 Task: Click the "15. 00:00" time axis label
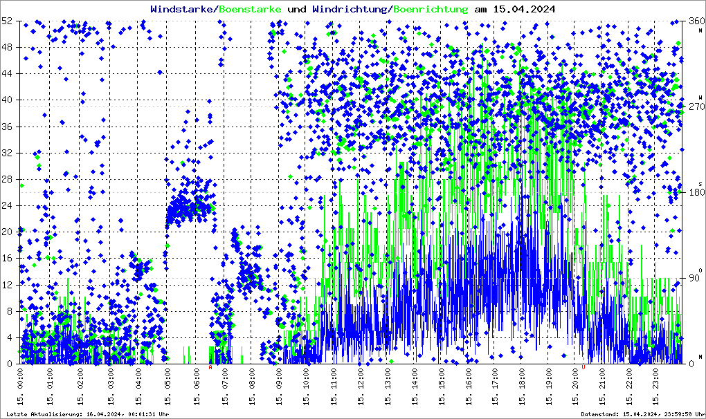(x=20, y=387)
